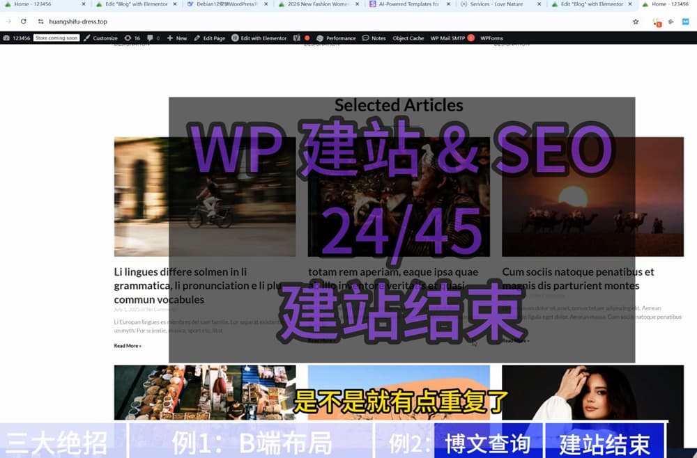Viewport: 697px width, 458px height.
Task: Click the blue extension icon in the browser toolbar
Action: click(686, 22)
